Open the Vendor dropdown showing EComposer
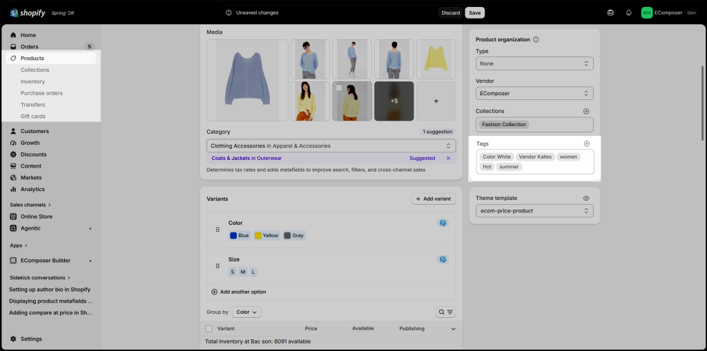 [x=534, y=93]
